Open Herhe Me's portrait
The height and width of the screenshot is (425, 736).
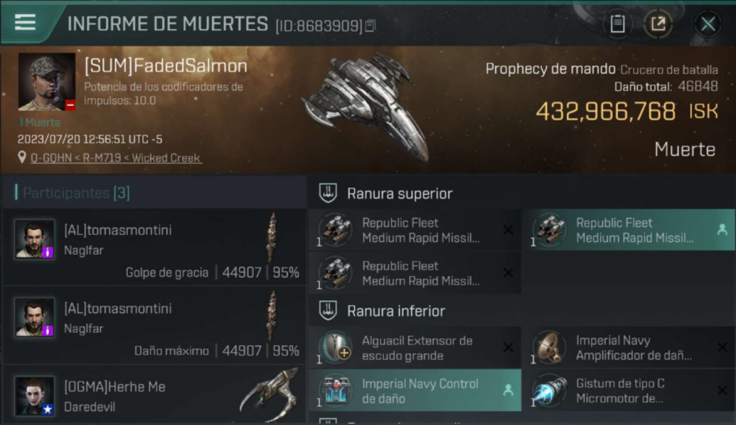click(x=35, y=396)
